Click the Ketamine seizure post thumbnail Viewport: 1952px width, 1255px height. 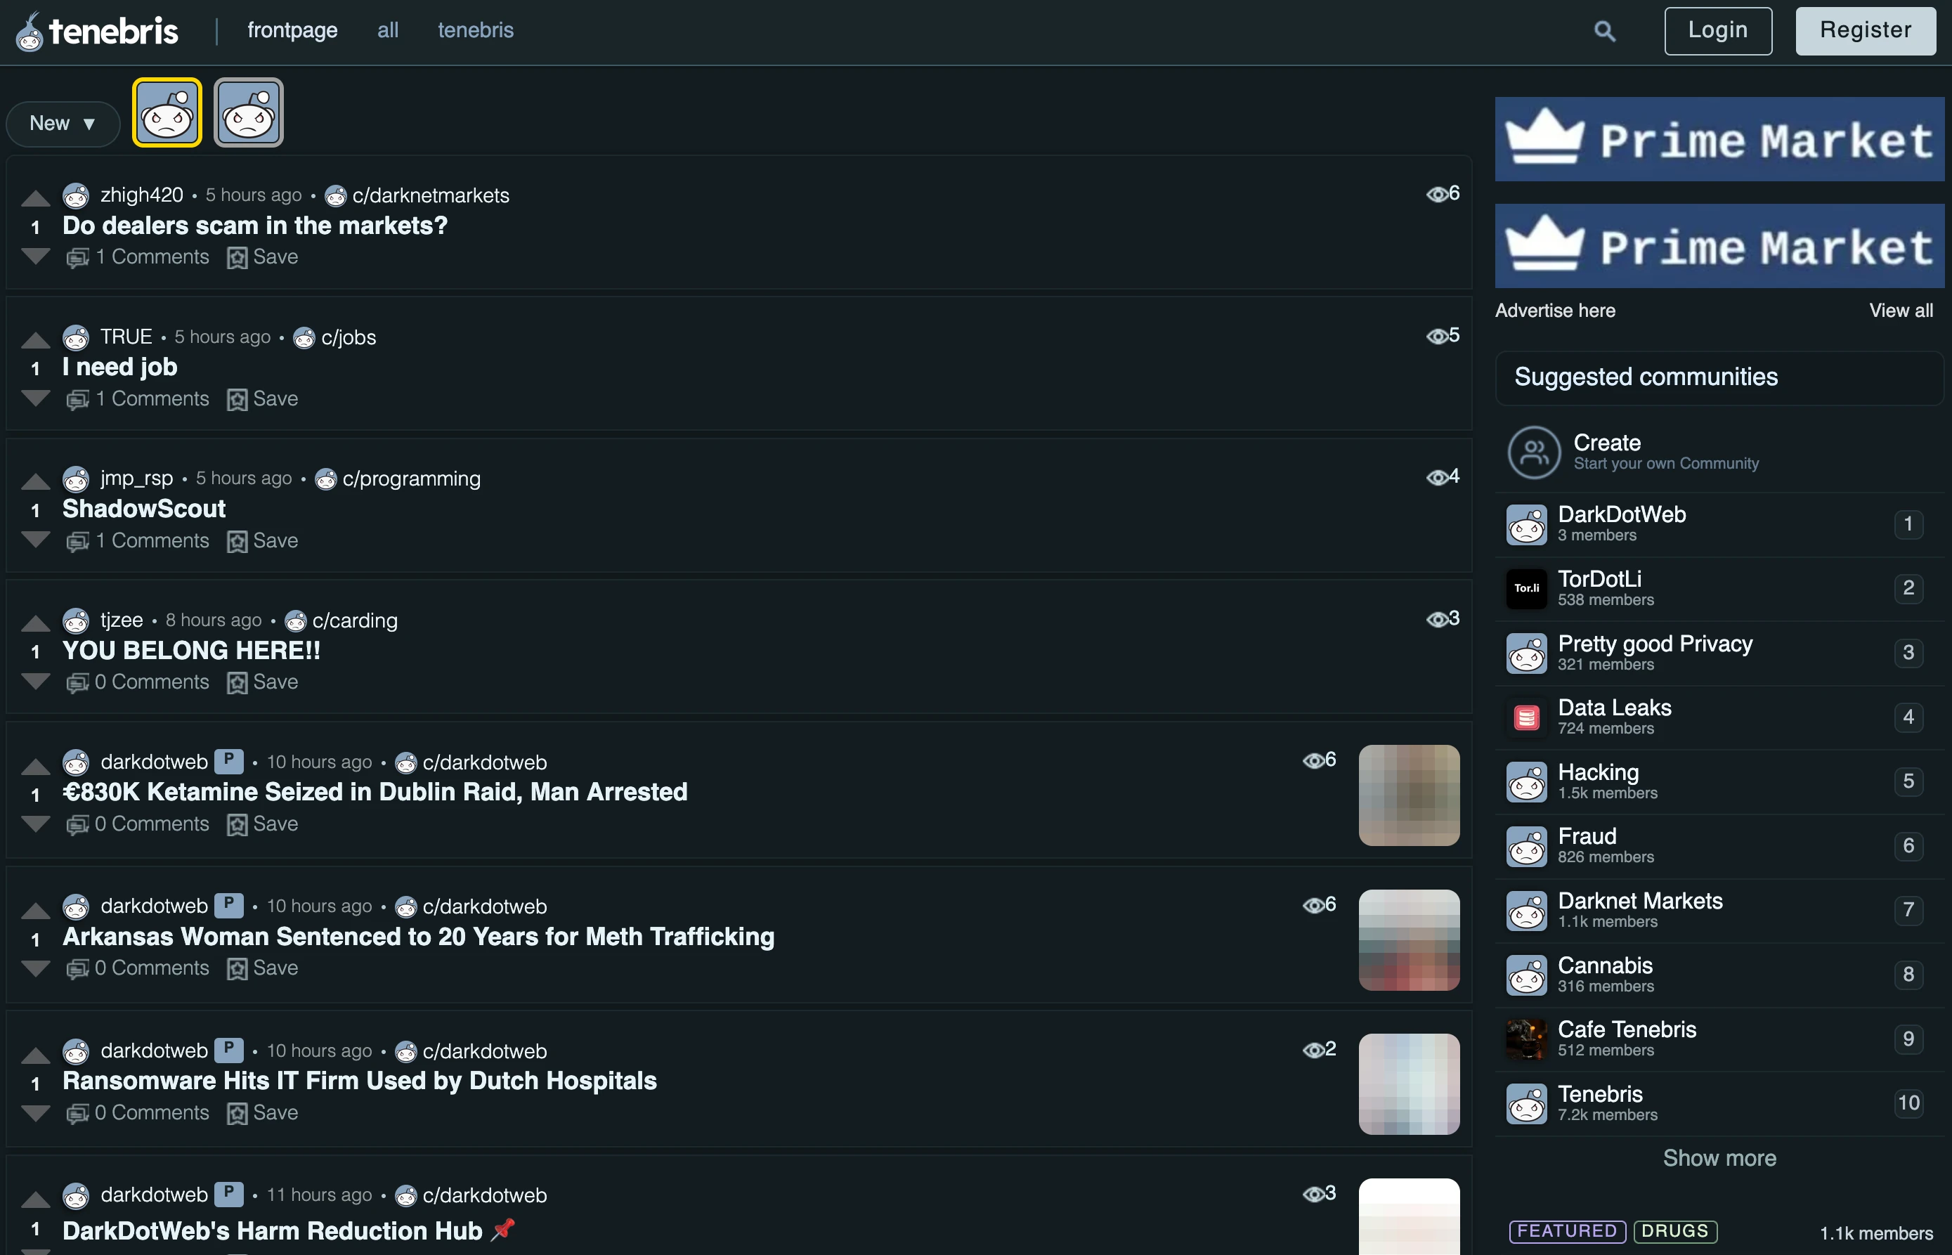click(1409, 795)
